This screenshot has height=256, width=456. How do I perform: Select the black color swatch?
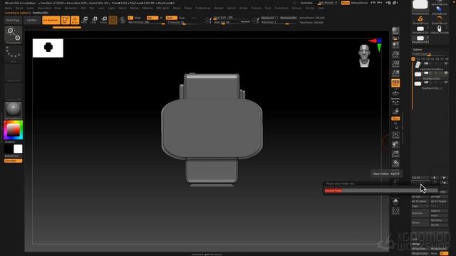point(9,149)
